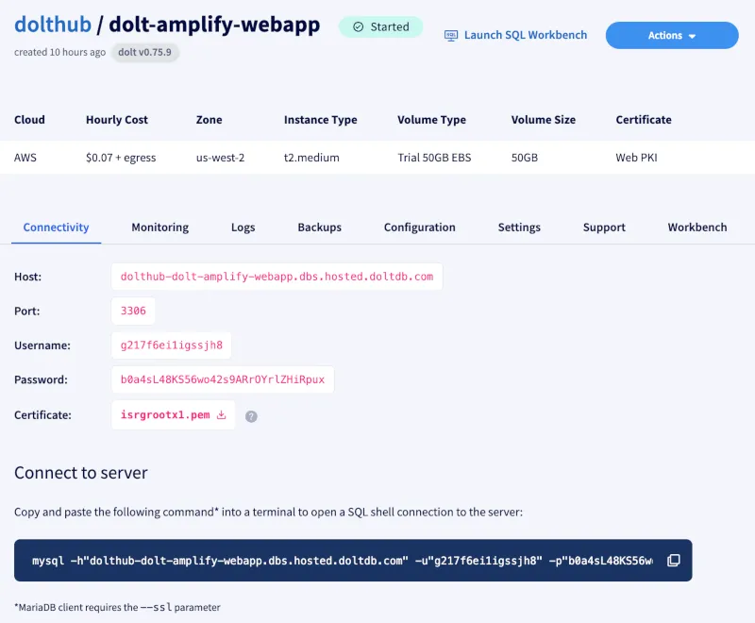Click the certificate help question mark
The width and height of the screenshot is (755, 623).
[x=251, y=414]
